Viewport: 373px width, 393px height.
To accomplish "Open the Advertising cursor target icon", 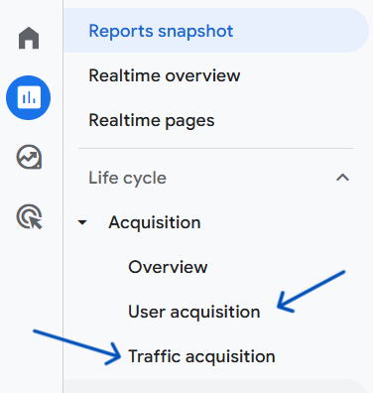I will click(x=29, y=216).
